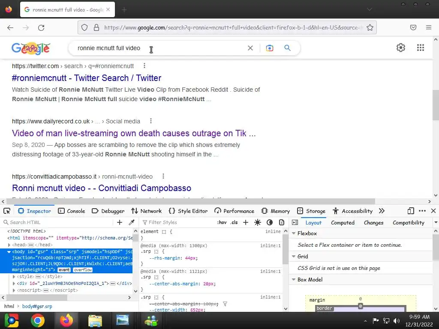The image size is (439, 329).
Task: Toggle the .cls classes panel
Action: pyautogui.click(x=234, y=222)
